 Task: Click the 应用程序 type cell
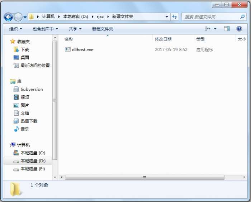(205, 50)
